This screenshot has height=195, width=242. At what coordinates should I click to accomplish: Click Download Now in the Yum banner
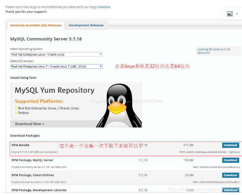pyautogui.click(x=30, y=124)
